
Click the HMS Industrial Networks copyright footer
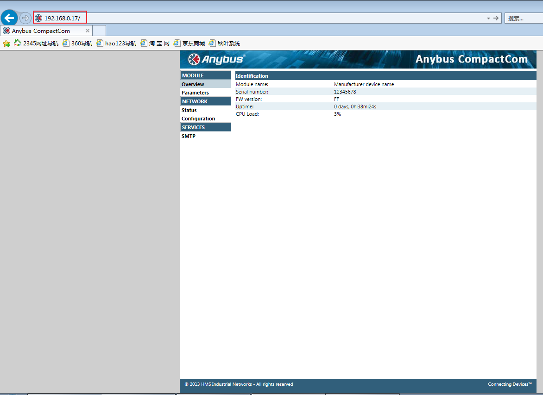tap(239, 384)
